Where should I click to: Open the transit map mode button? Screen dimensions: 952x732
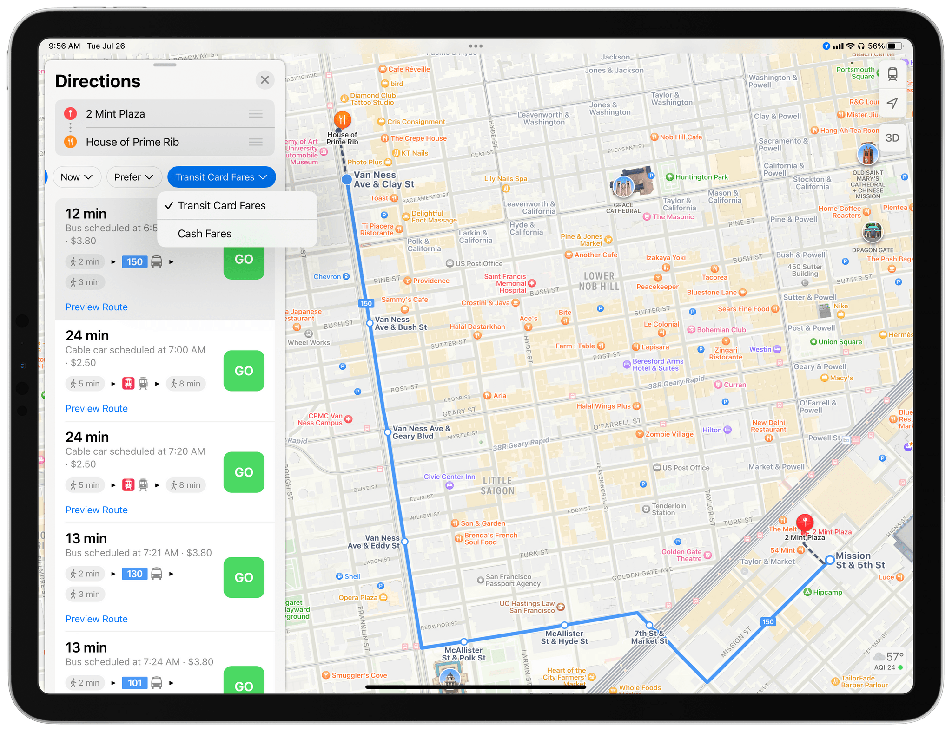pos(892,74)
